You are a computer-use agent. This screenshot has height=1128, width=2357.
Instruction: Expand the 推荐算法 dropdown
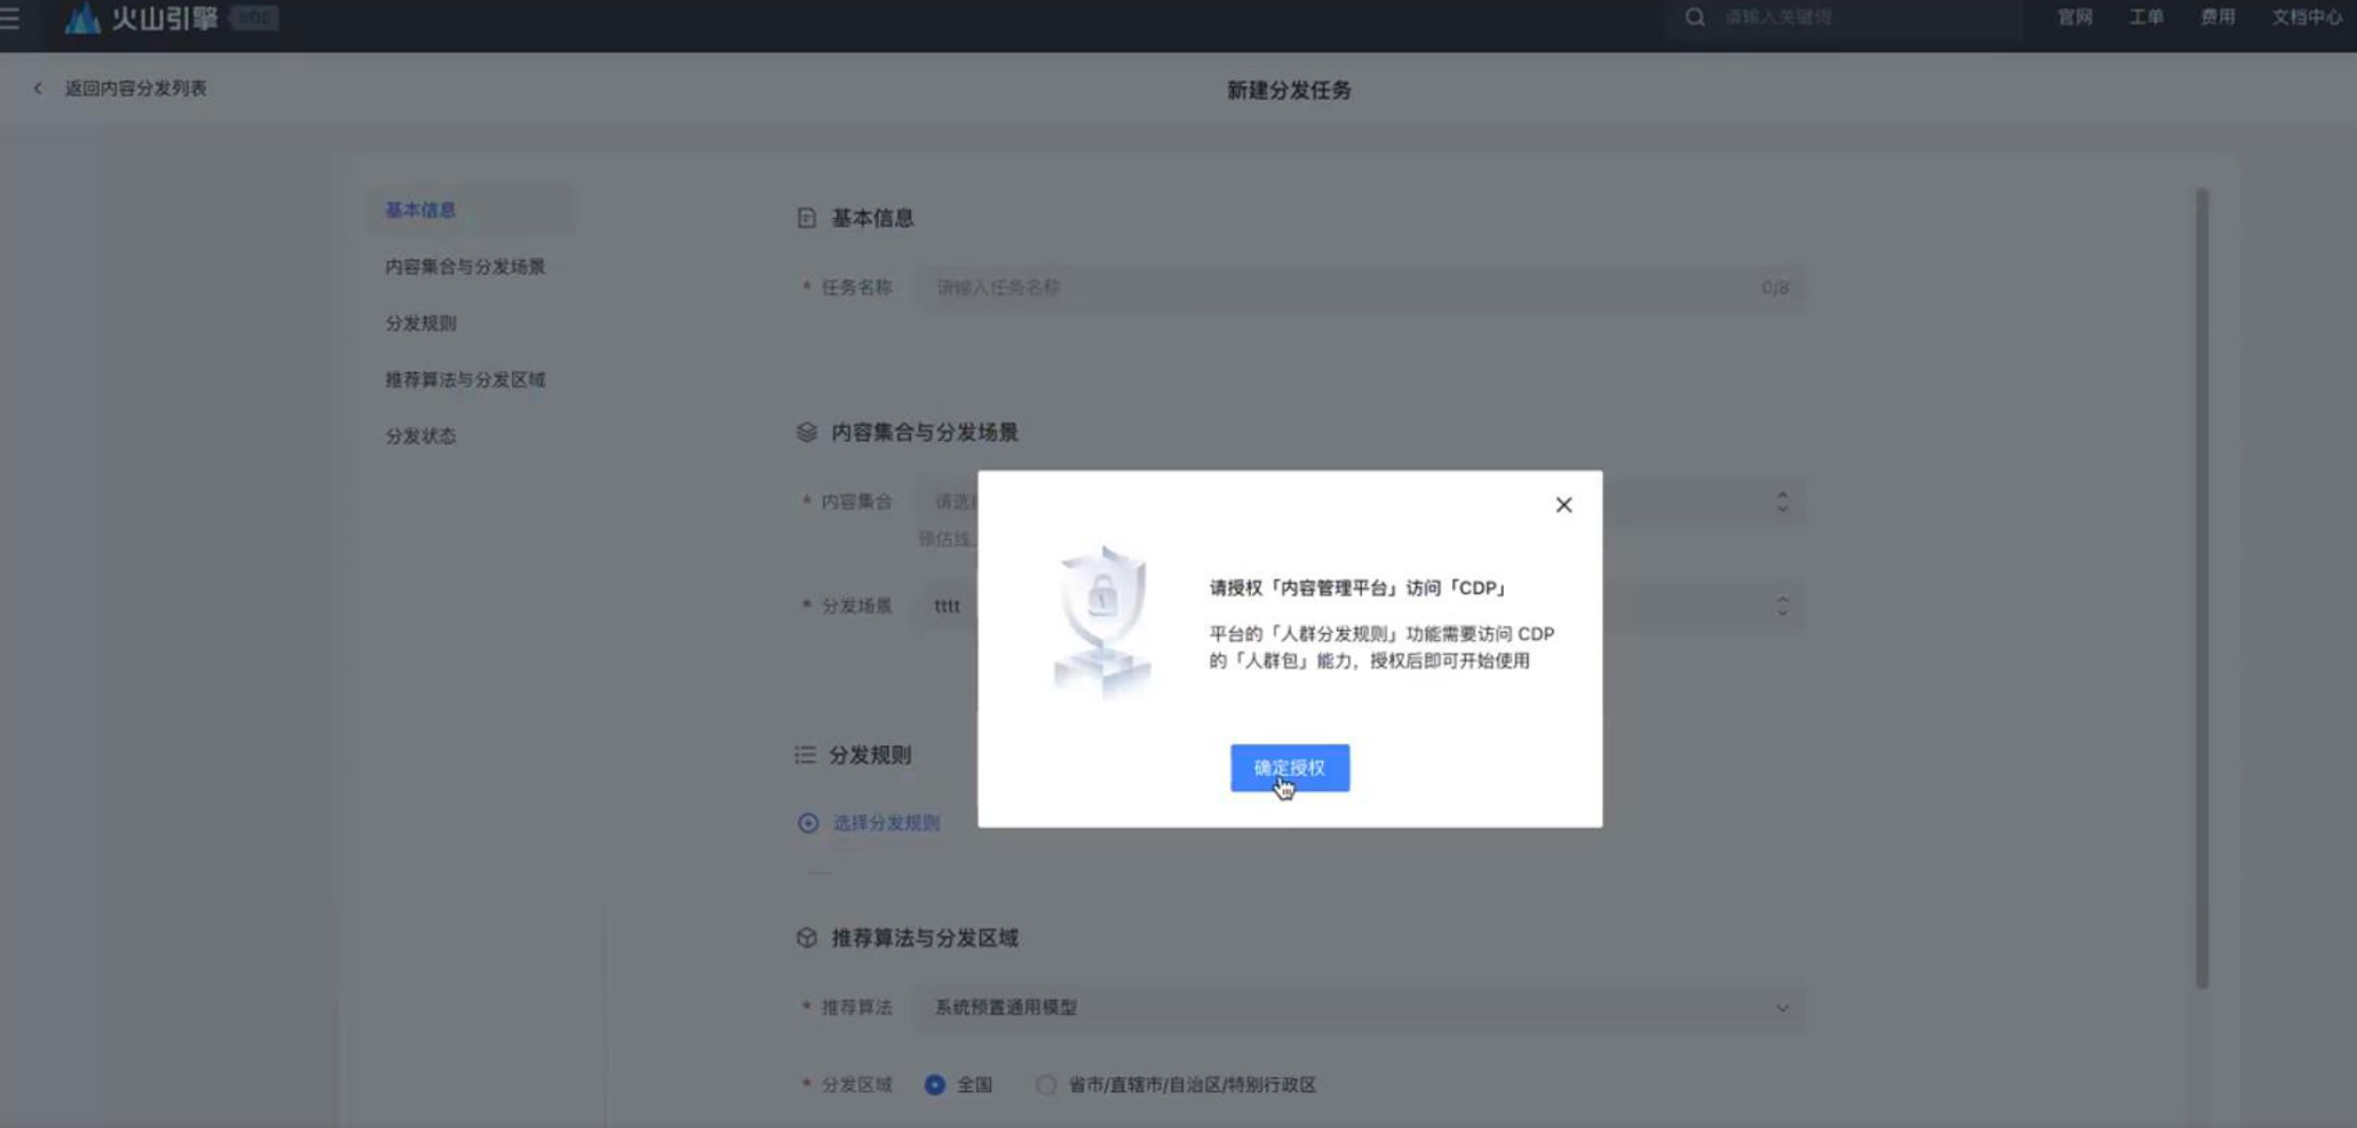pos(1781,1007)
